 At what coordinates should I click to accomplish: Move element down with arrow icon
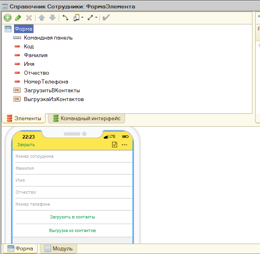[52, 18]
